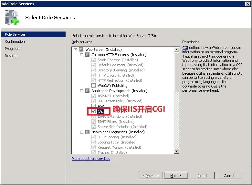Toggle the Application Development checkbox
The height and width of the screenshot is (185, 252).
(88, 91)
